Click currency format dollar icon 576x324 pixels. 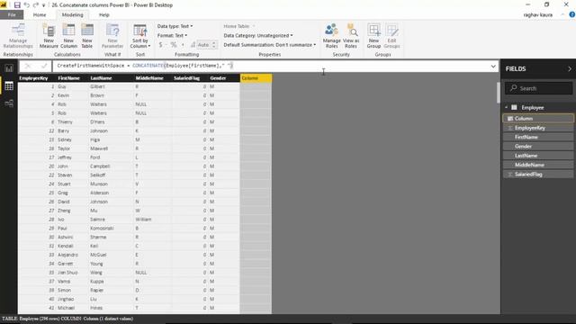click(160, 45)
